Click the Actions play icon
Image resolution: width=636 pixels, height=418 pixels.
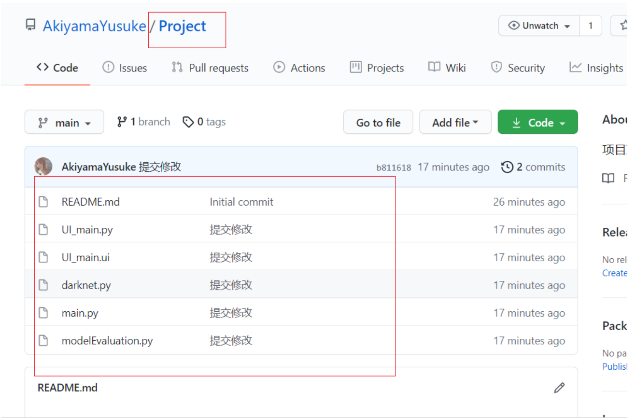coord(279,68)
